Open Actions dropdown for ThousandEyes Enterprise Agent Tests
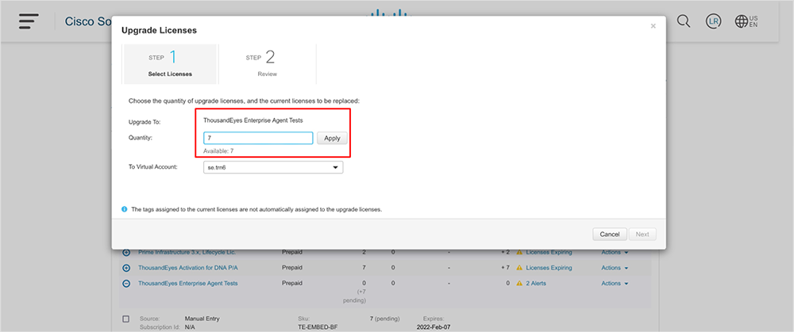 [x=615, y=283]
